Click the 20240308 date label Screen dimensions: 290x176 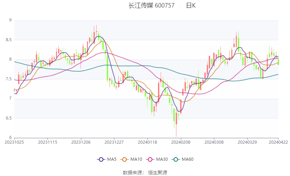point(214,142)
